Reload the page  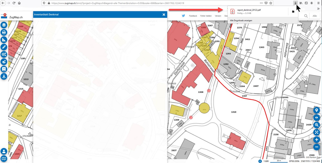tap(14, 3)
